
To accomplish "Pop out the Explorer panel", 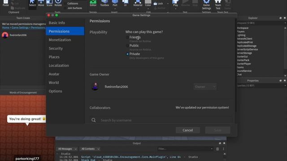I will (280, 18).
